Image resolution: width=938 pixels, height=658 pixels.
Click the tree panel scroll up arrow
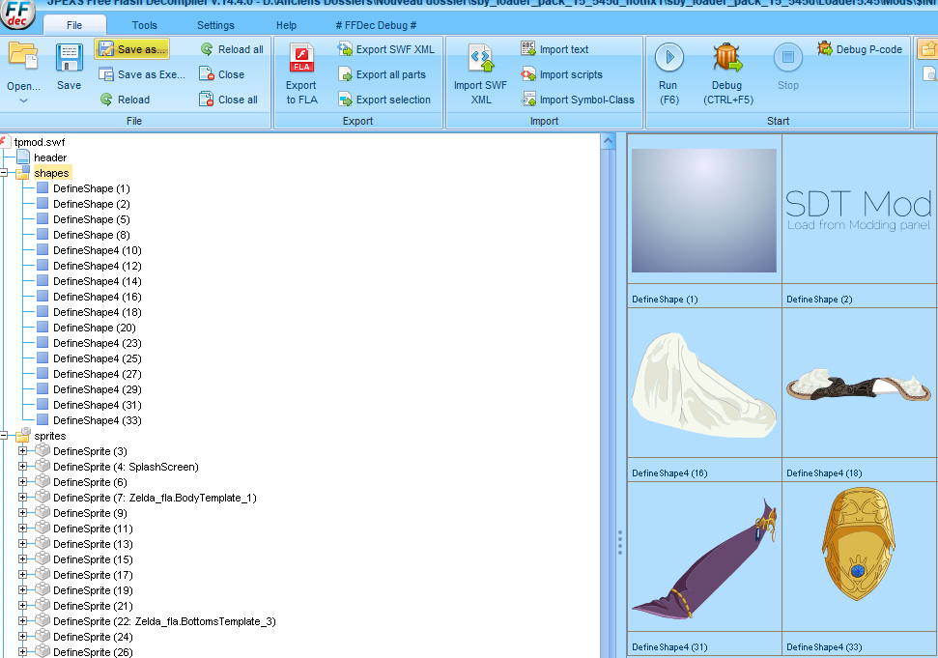click(609, 141)
